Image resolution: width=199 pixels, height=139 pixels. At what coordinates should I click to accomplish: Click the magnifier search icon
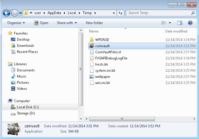[x=193, y=13]
